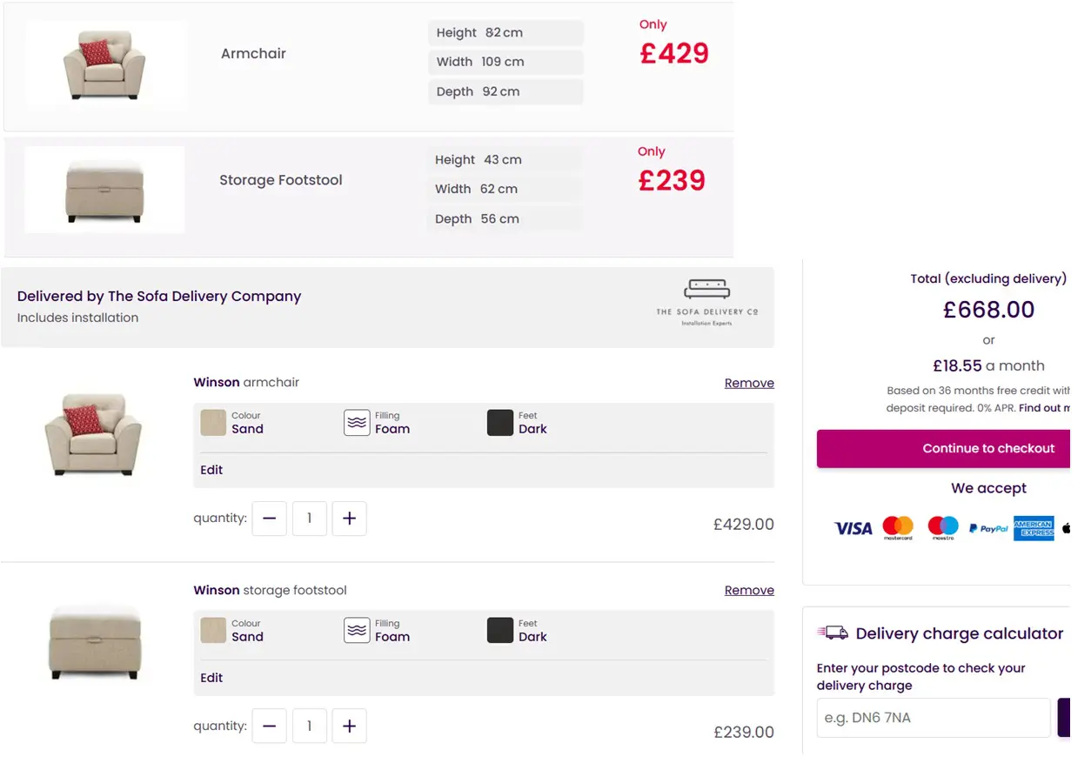The image size is (1091, 770).
Task: Decrease Winson armchair quantity
Action: pos(269,519)
